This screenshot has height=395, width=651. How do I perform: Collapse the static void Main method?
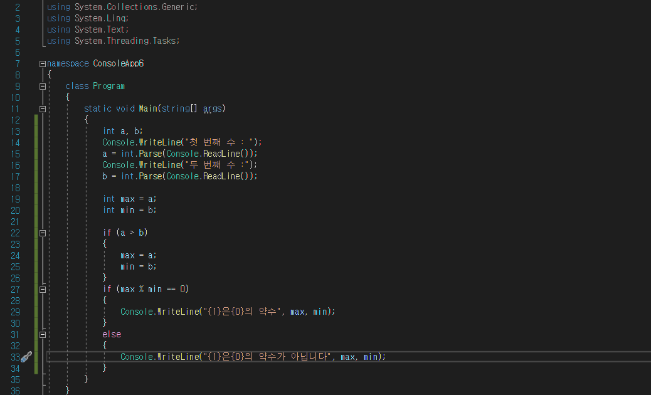[x=43, y=108]
